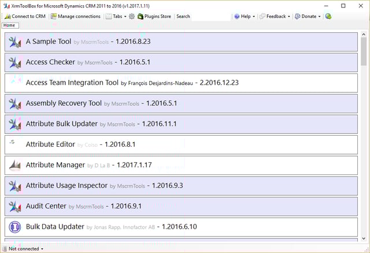Open Access Team Integration Tool

(x=181, y=83)
